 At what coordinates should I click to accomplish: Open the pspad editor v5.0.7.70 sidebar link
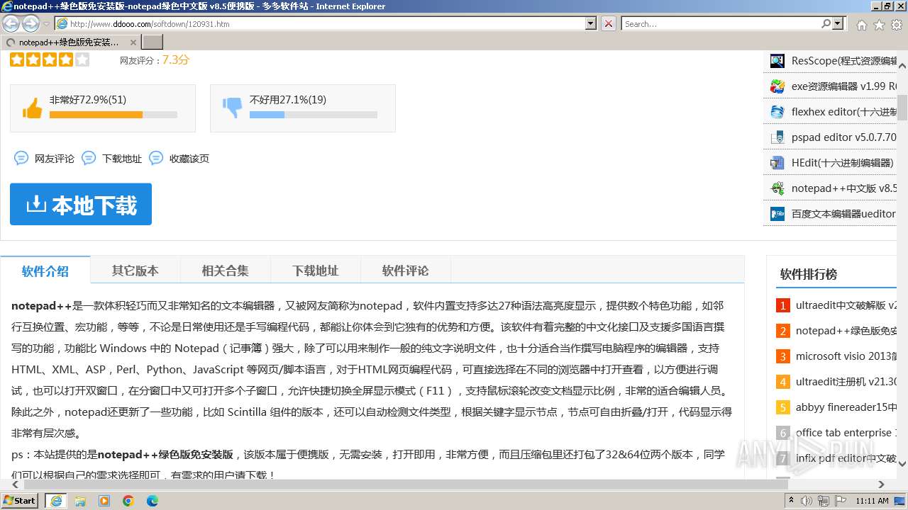(844, 137)
